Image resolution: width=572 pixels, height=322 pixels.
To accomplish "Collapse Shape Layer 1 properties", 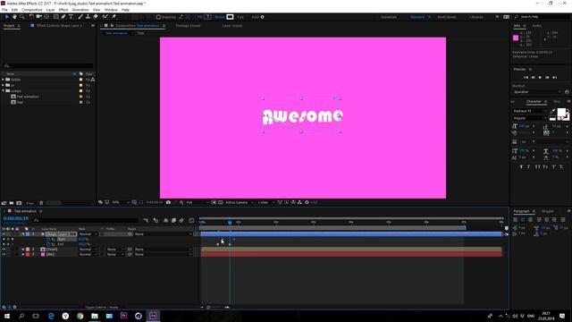I will tap(23, 234).
